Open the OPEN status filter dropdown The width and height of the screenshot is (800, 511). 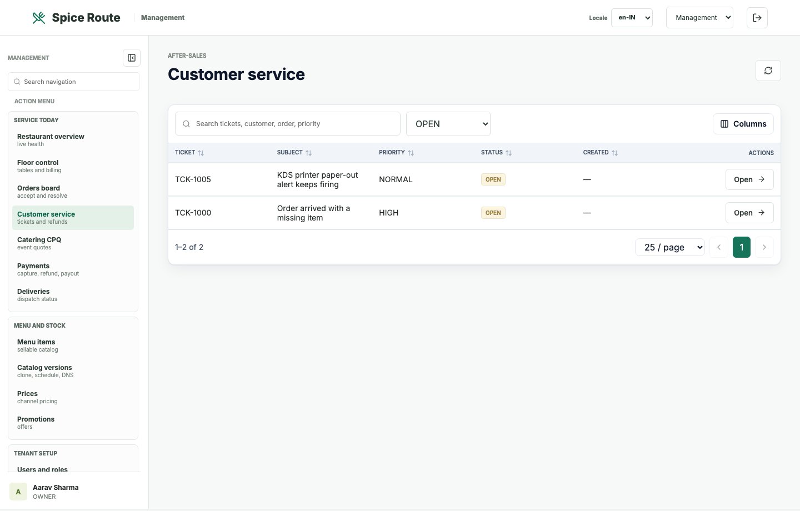(x=448, y=124)
